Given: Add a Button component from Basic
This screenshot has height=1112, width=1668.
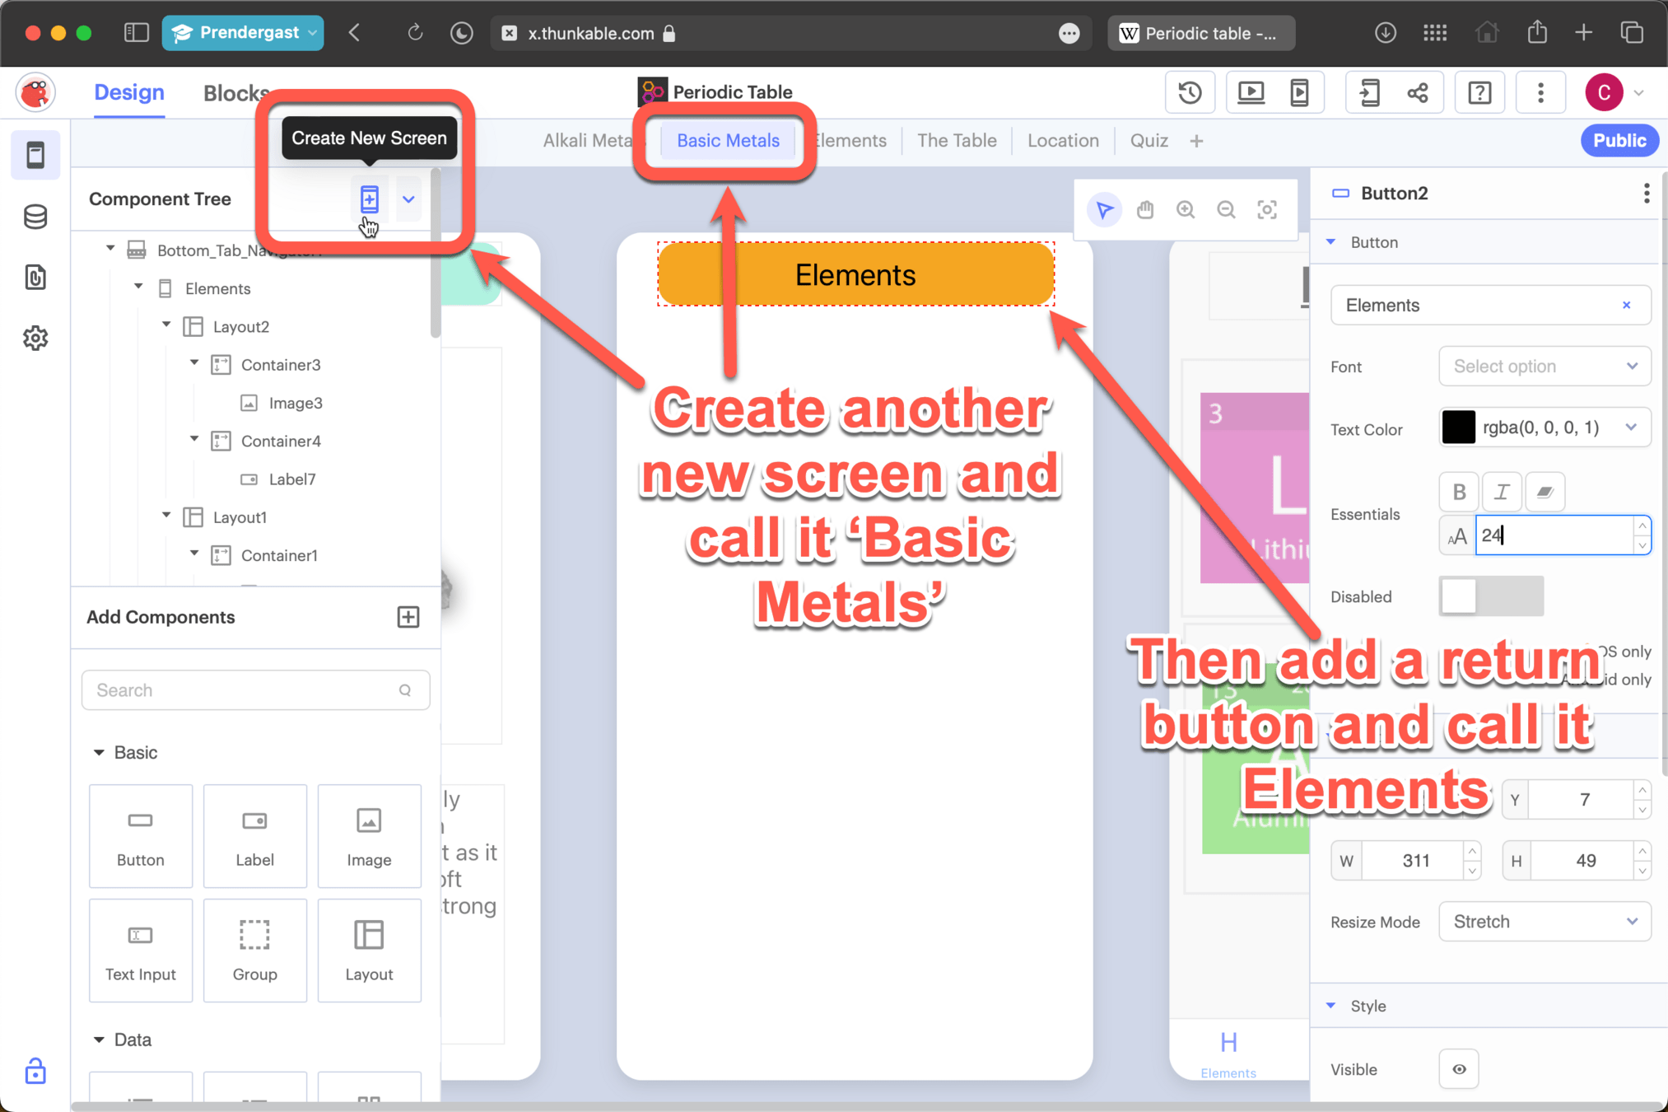Looking at the screenshot, I should coord(141,835).
